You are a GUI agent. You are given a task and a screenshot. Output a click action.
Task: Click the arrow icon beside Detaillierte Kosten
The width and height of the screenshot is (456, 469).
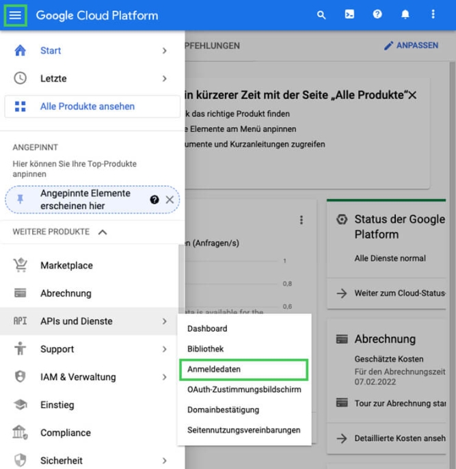pos(341,438)
